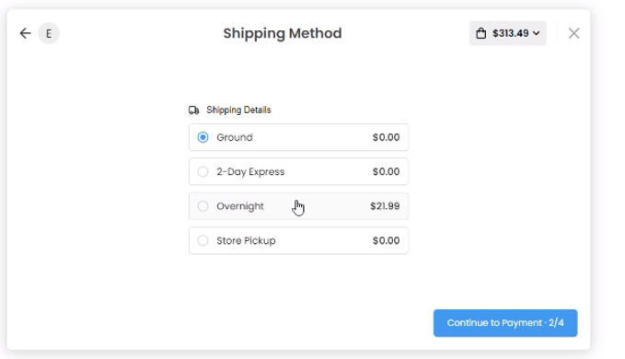Screen dimensions: 625x359
Task: Select the Overnight radio button
Action: [x=203, y=206]
